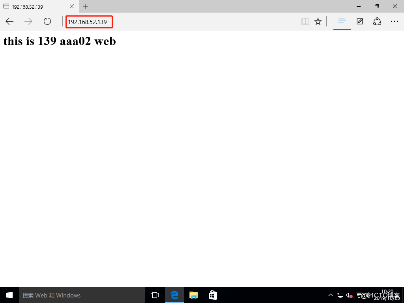Screen dimensions: 404x303
Task: Close the Edge browser window
Action: [x=395, y=6]
